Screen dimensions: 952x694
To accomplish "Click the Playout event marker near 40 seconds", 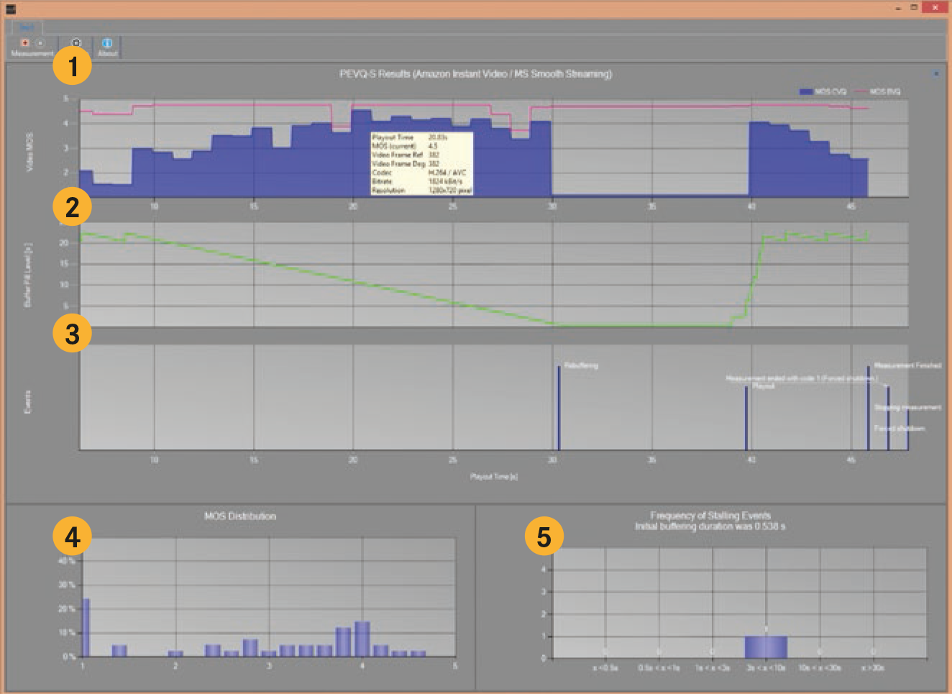I will coord(746,418).
